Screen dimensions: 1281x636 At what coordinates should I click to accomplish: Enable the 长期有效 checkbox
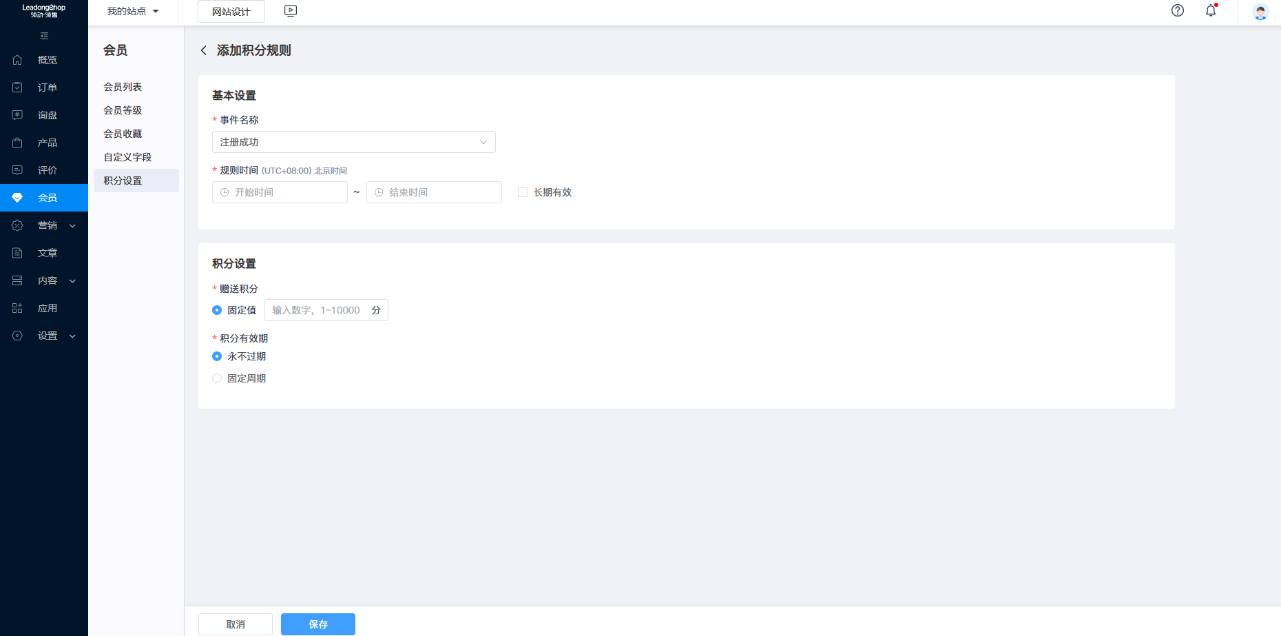pos(523,192)
